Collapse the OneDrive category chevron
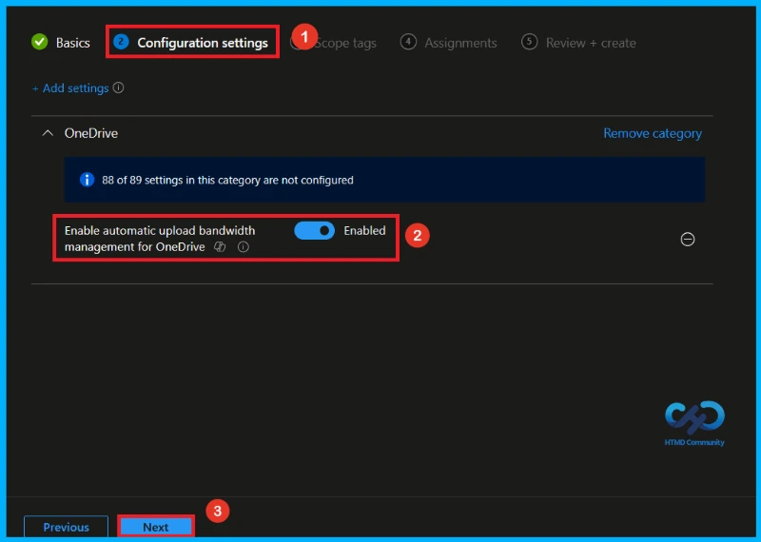Screen dimensions: 761x542 [x=48, y=133]
